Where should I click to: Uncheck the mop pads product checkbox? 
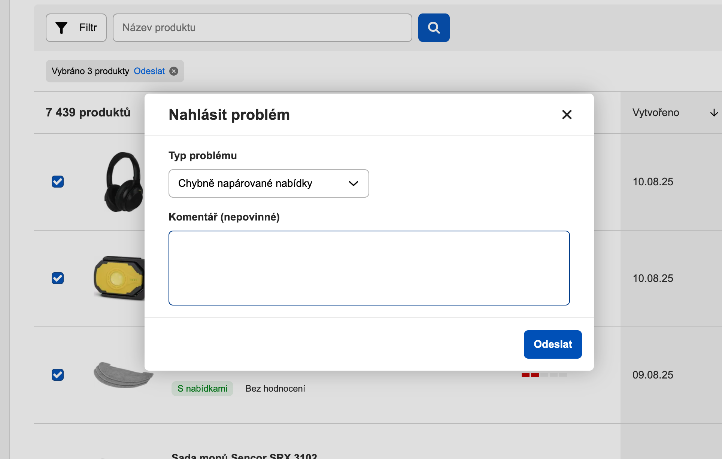pos(58,375)
